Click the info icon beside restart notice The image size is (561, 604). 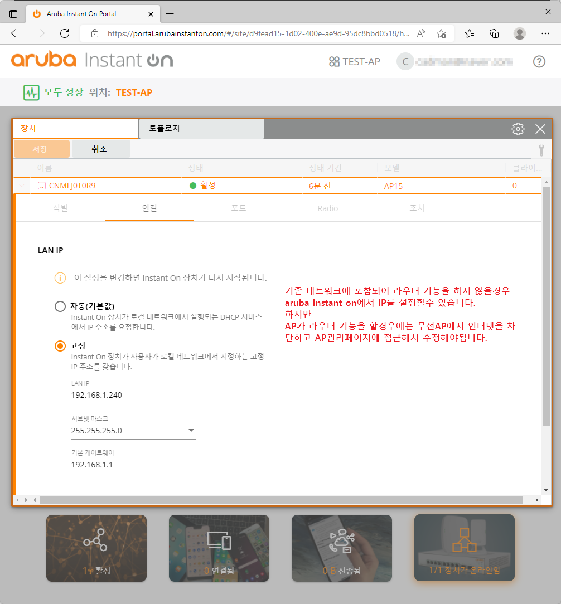(60, 277)
